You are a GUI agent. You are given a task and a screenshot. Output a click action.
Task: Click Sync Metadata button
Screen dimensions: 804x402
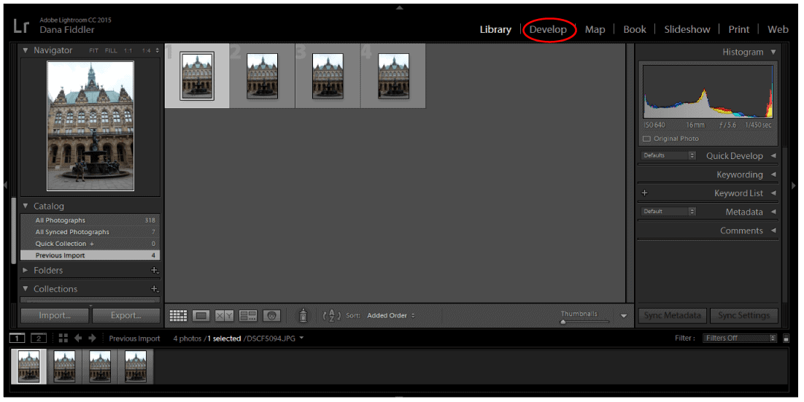coord(672,315)
